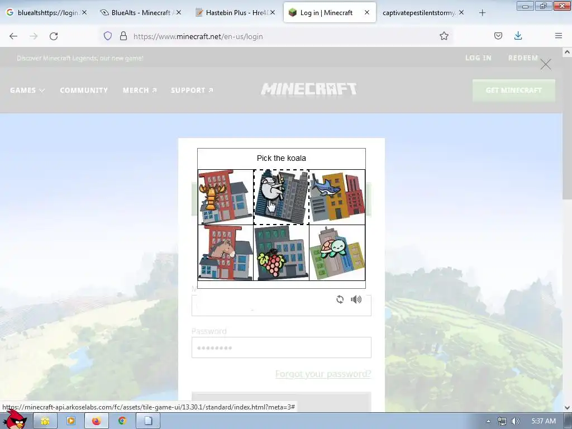572x429 pixels.
Task: Open the MERCH external link
Action: pos(140,90)
